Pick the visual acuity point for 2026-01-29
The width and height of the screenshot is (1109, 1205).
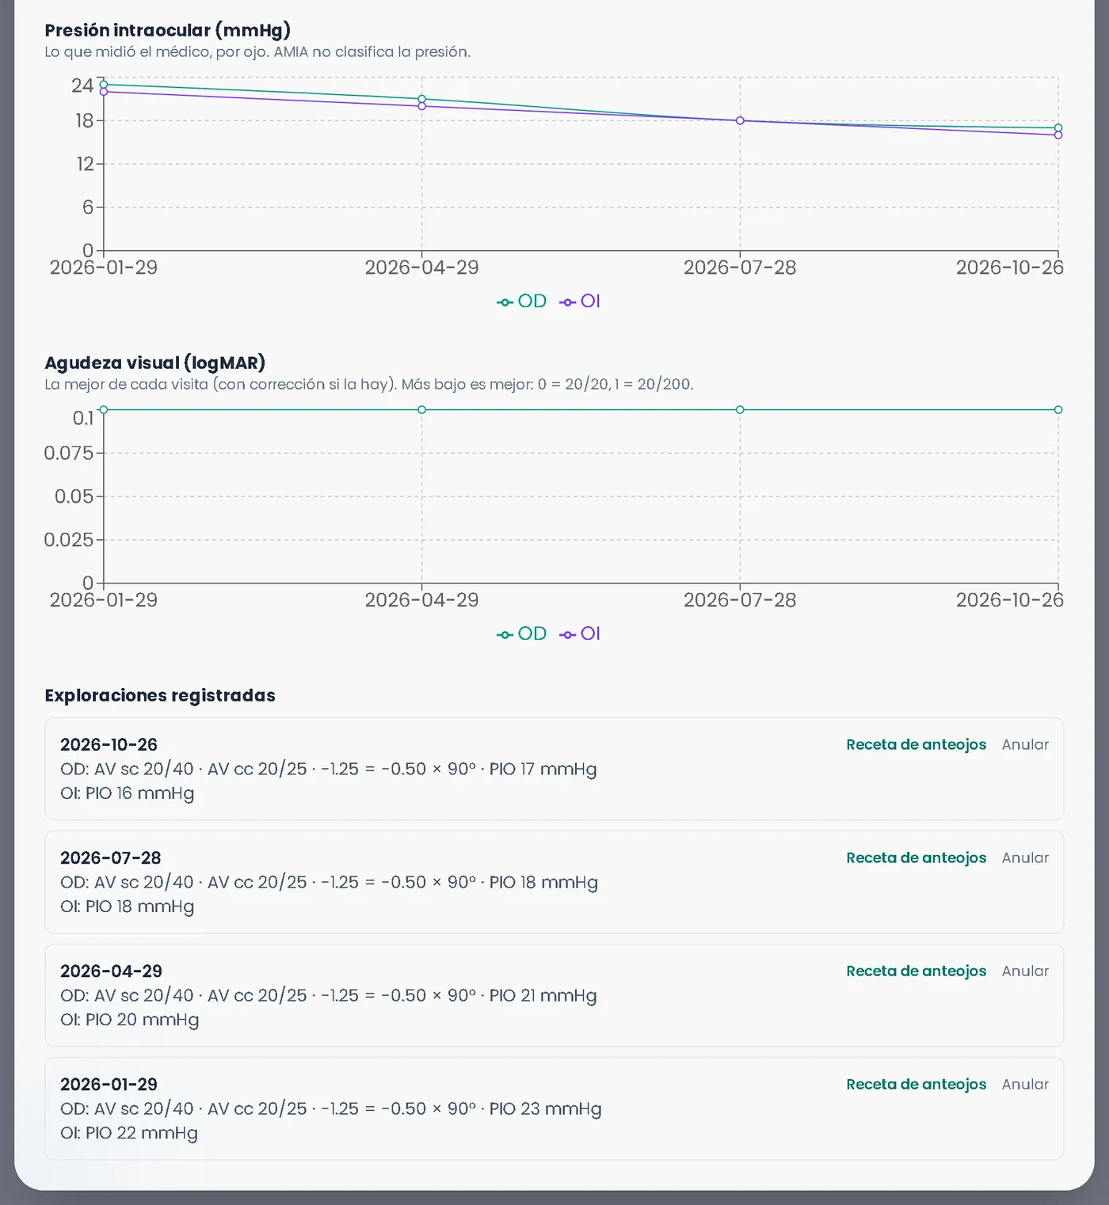(x=104, y=410)
